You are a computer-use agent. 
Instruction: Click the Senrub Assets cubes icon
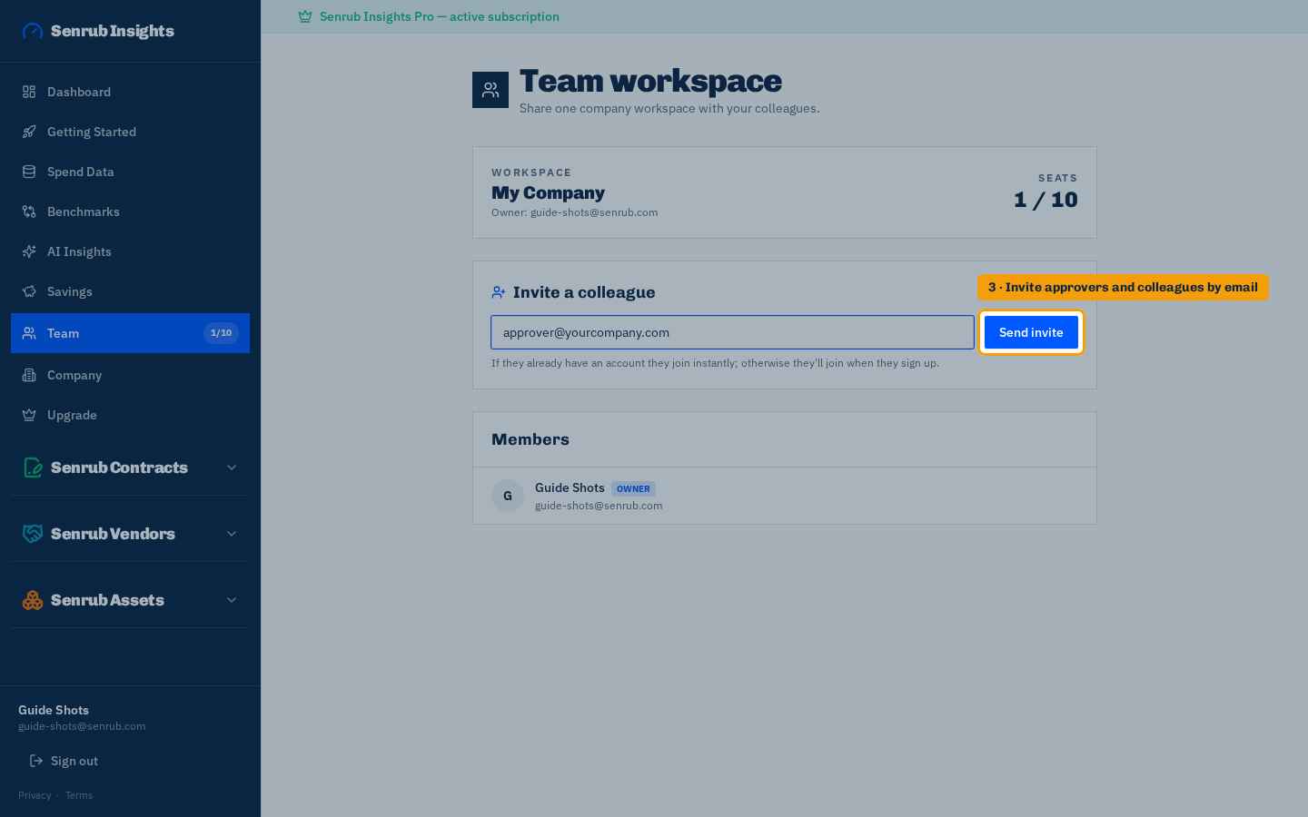(x=33, y=600)
